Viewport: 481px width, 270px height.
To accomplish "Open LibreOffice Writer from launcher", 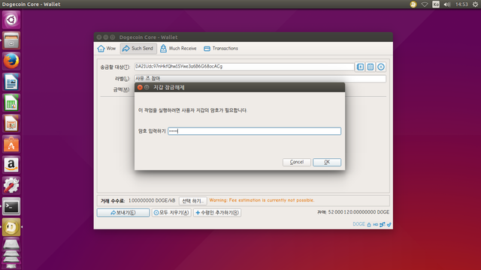I will point(11,82).
